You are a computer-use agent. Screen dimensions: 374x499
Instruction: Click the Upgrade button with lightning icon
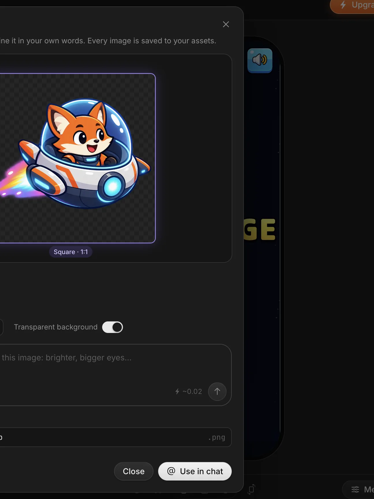tap(352, 6)
